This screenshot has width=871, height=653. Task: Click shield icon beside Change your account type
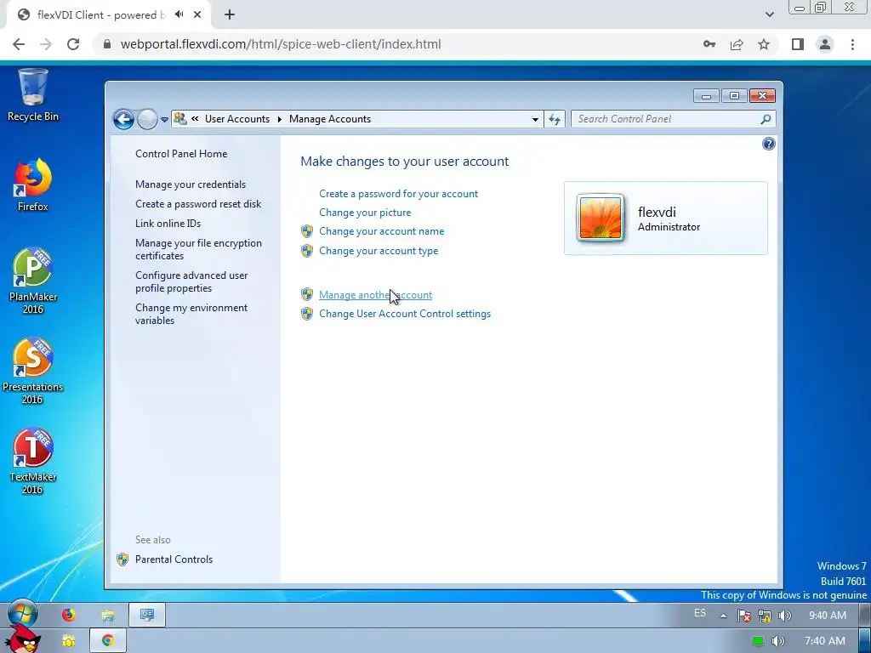coord(306,251)
